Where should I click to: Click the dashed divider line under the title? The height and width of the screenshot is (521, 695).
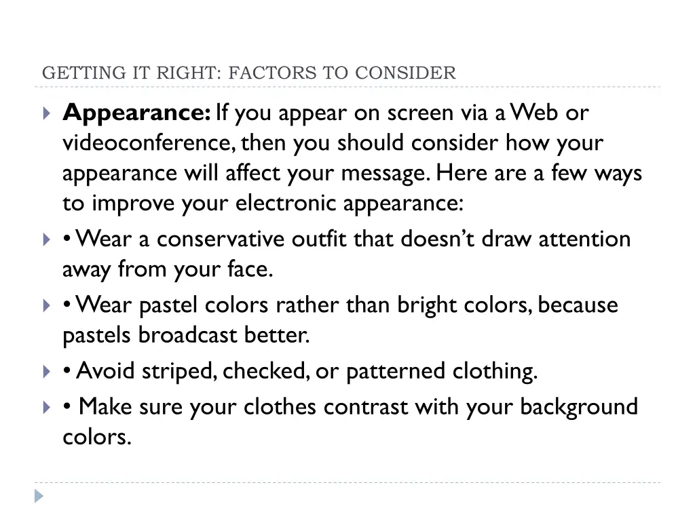pos(347,87)
